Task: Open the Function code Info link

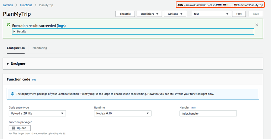Action: point(34,80)
